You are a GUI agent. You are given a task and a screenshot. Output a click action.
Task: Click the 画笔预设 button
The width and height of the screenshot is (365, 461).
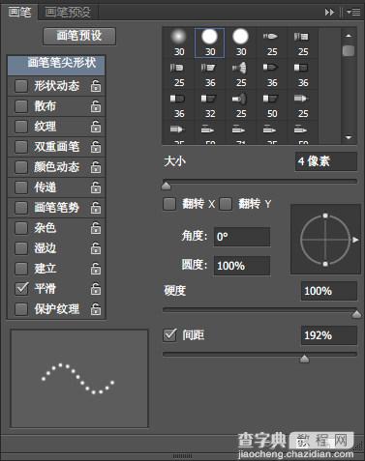coord(79,36)
